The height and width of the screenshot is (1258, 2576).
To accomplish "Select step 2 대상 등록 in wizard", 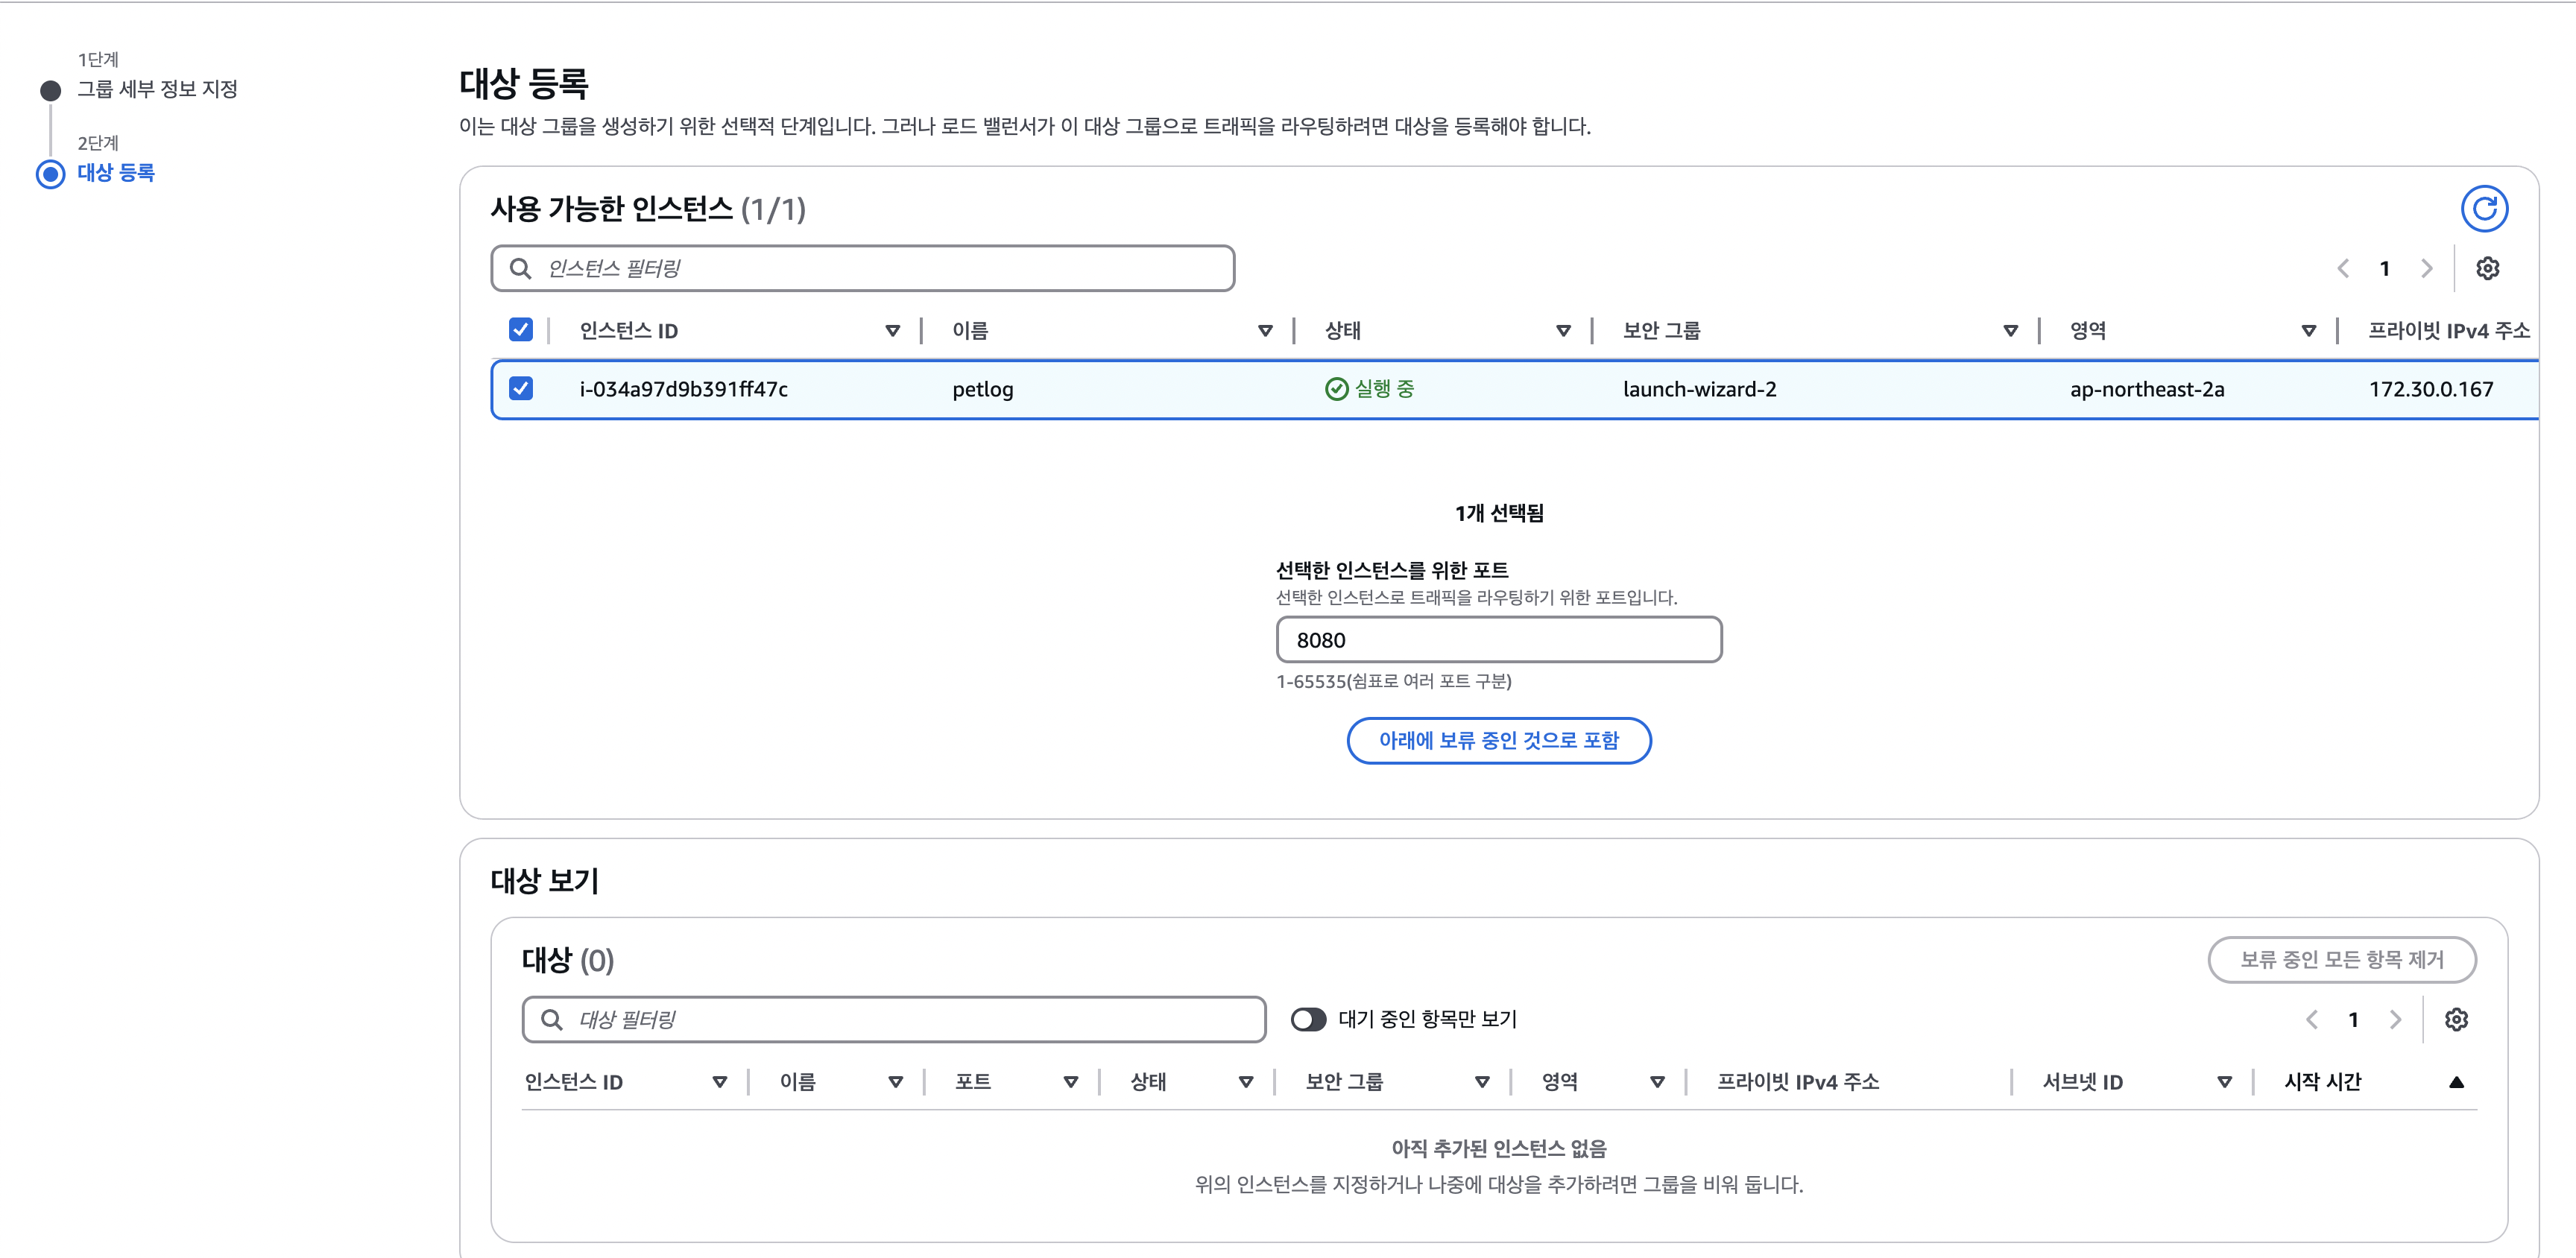I will (x=116, y=173).
